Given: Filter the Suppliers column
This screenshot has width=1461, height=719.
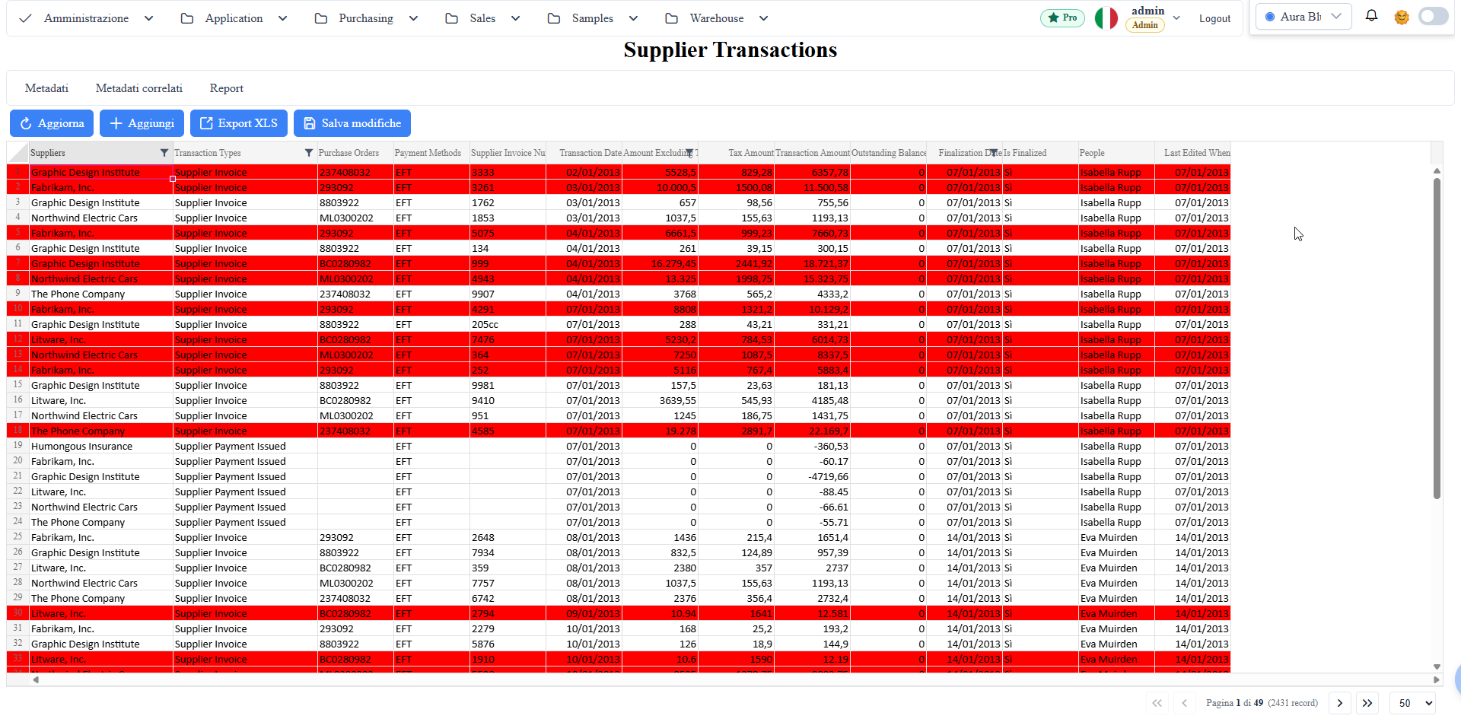Looking at the screenshot, I should click(x=164, y=153).
